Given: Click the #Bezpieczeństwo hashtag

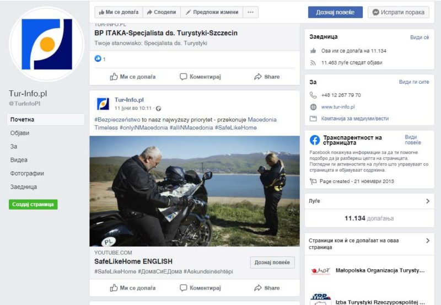Looking at the screenshot, I should 117,120.
